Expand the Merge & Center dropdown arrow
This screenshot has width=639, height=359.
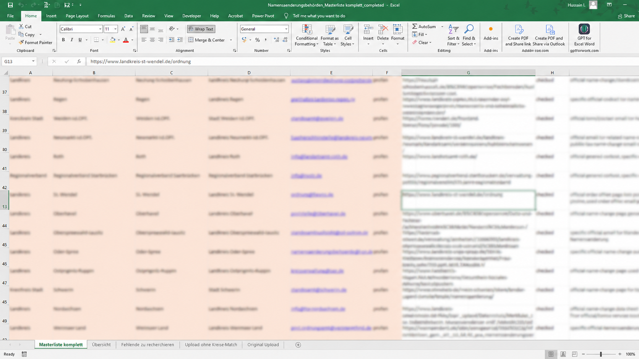tap(231, 40)
